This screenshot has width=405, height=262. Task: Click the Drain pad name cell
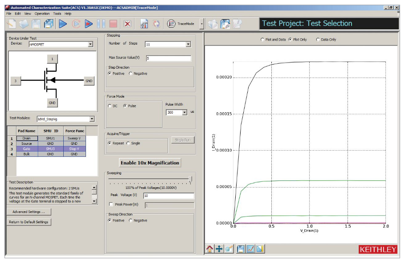(27, 138)
